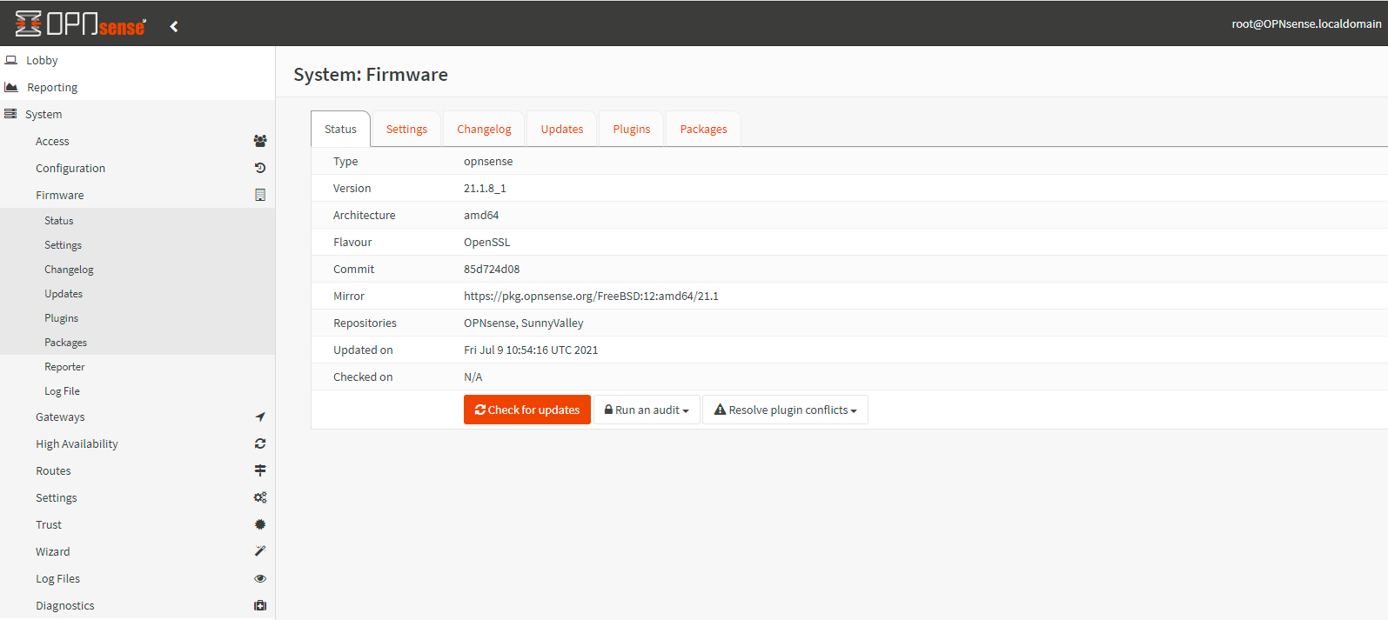Click the Lobby laptop icon
The image size is (1388, 620).
pyautogui.click(x=11, y=60)
